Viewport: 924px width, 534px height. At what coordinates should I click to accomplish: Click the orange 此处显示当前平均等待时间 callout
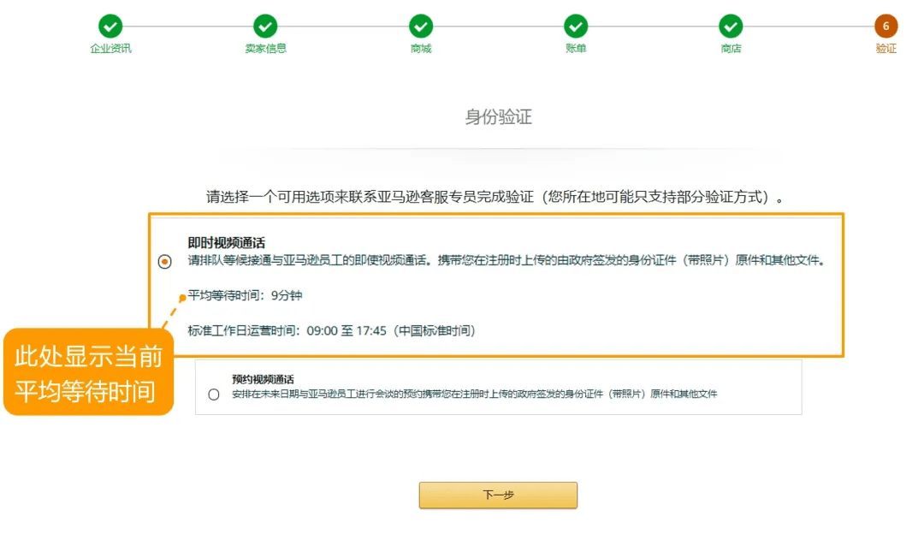point(88,374)
